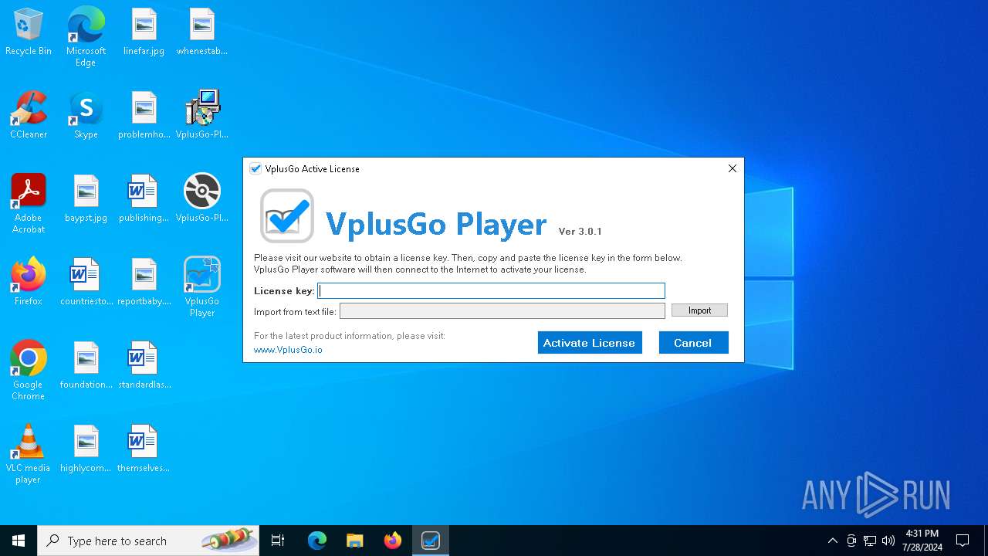988x556 pixels.
Task: Select the highlycom... file icon
Action: (x=86, y=449)
